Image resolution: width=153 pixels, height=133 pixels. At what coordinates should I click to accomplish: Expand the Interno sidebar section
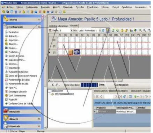coord(39,20)
